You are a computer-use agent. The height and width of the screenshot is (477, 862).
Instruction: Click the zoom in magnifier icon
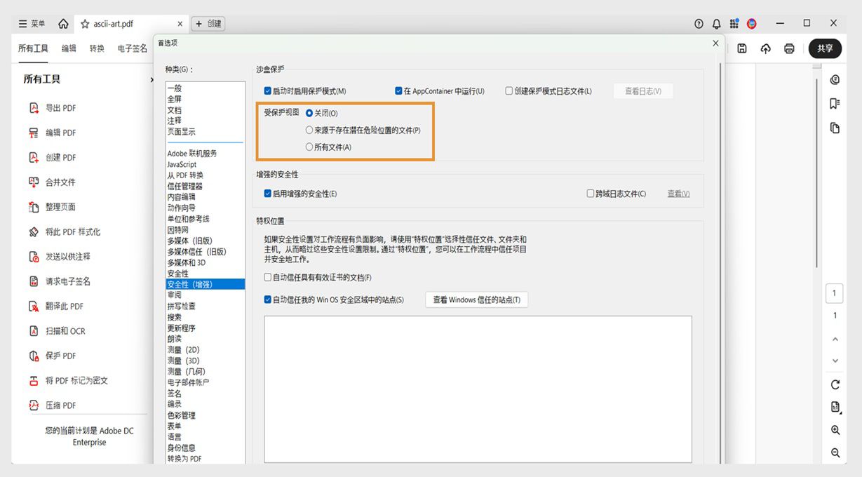coord(835,430)
